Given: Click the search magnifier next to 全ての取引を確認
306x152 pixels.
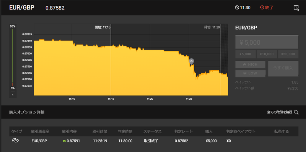Looking at the screenshot, I should pyautogui.click(x=296, y=112).
